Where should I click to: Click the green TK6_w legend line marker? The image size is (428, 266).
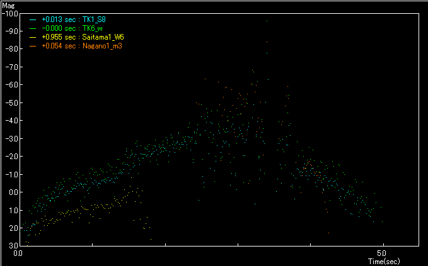pyautogui.click(x=32, y=28)
